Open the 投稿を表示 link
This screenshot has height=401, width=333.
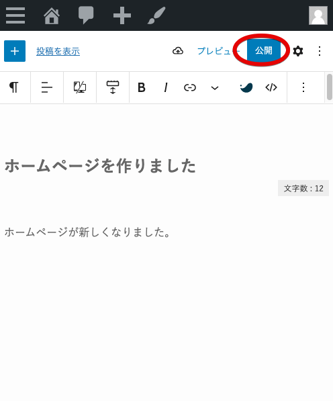(58, 51)
